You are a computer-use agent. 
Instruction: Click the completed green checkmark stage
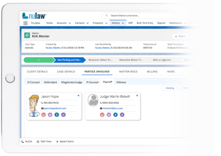click(x=39, y=60)
